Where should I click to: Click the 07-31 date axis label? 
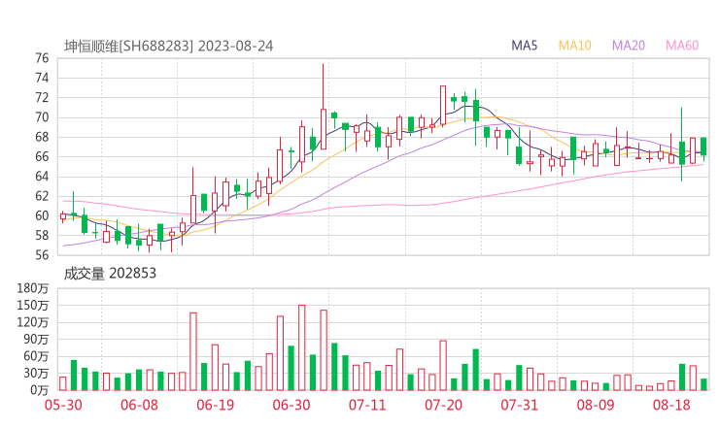(x=519, y=405)
